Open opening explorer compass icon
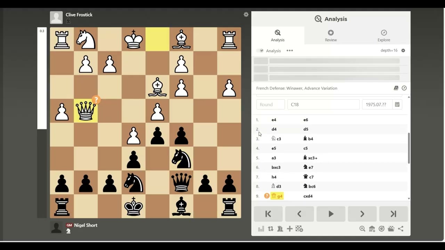Screen dimensions: 445x250 point(404,88)
